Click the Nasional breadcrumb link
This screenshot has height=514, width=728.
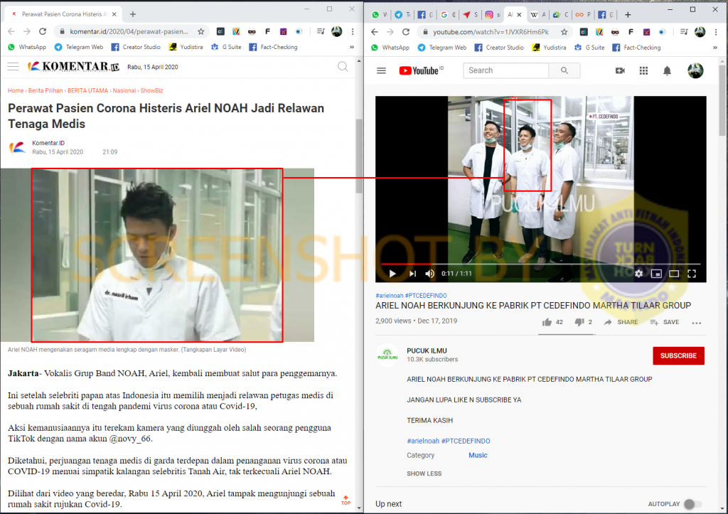point(124,91)
